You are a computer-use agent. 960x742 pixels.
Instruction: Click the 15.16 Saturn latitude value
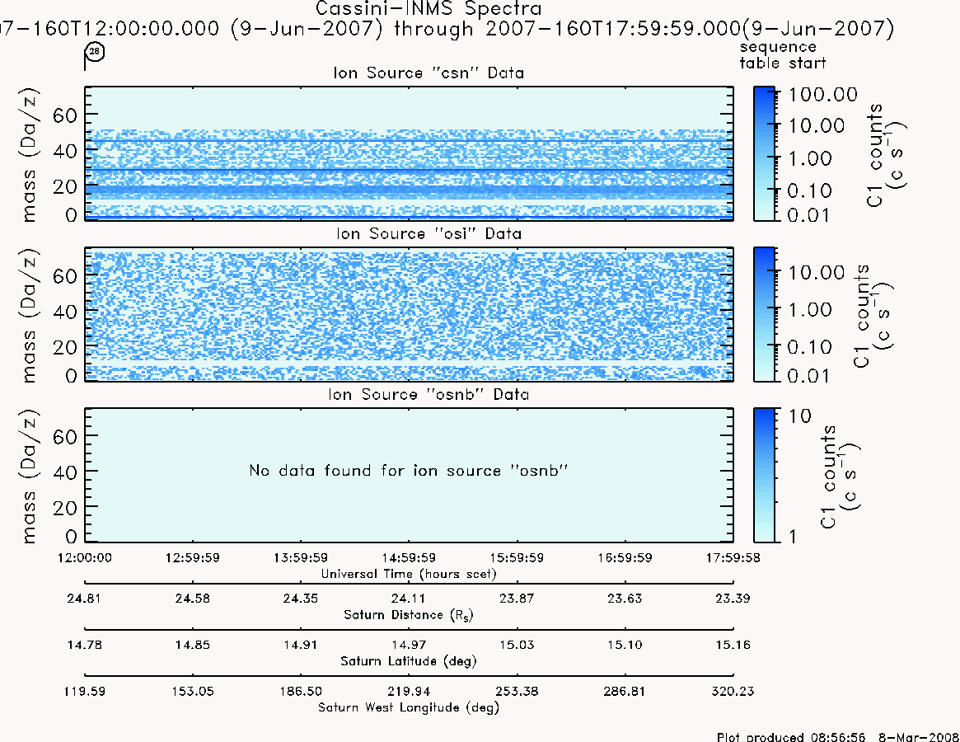(733, 645)
